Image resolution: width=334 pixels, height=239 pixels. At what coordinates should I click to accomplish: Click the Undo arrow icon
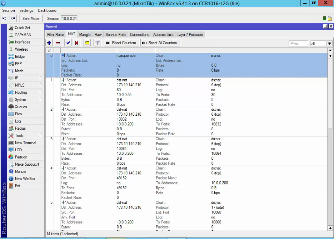coord(5,19)
